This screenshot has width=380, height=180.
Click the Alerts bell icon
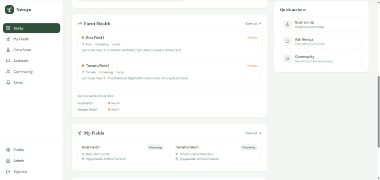tap(8, 82)
